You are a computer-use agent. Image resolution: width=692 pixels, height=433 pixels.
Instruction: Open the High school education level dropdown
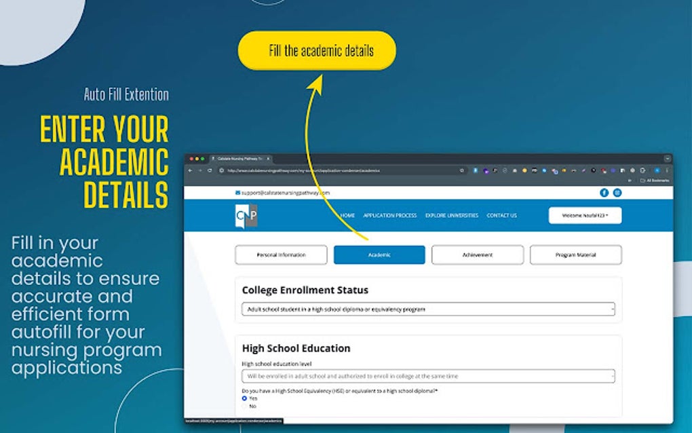point(429,376)
